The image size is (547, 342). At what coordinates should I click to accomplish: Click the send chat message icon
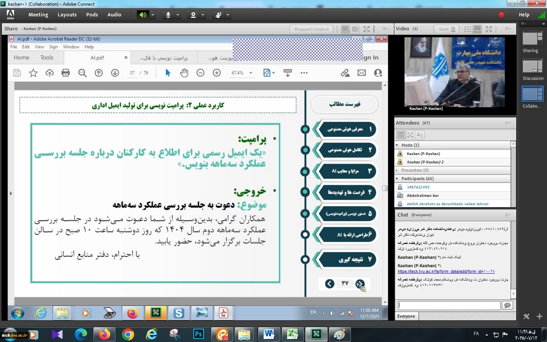[507, 306]
